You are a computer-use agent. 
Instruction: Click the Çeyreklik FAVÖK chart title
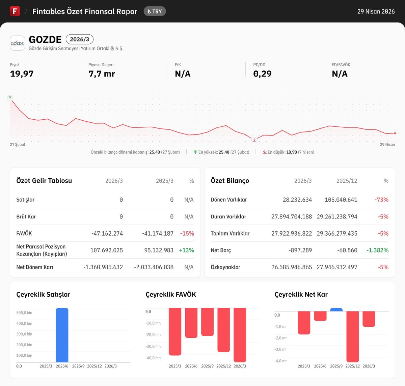171,295
